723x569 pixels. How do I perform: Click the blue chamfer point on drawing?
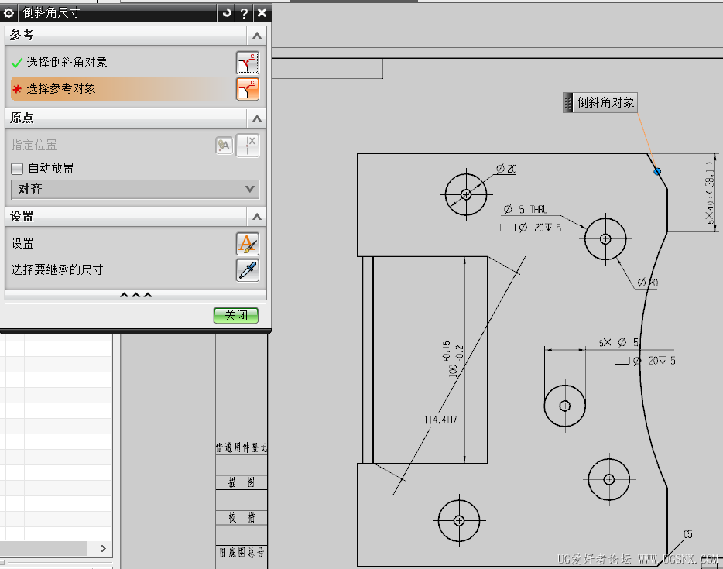(657, 172)
